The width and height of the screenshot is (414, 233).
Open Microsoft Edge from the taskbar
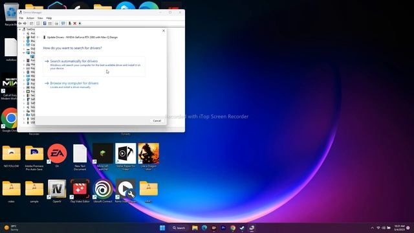[204, 228]
